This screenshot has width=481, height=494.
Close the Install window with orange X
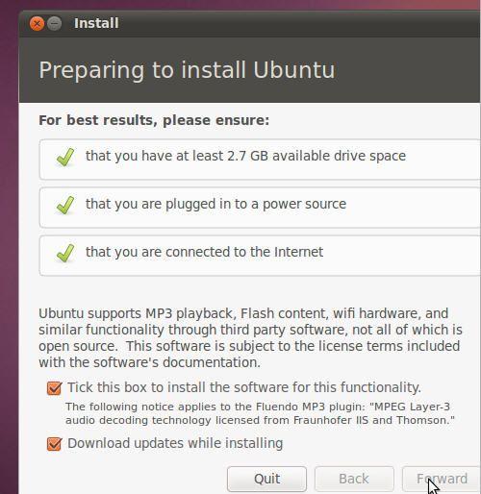[37, 23]
